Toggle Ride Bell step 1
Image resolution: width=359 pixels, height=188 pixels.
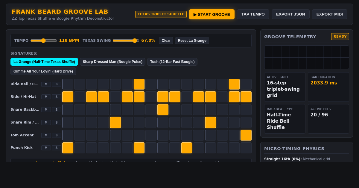68,84
